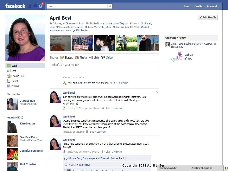Open Kim Greuter's profile link
Viewport: 228px width, 171px height.
coord(28,123)
